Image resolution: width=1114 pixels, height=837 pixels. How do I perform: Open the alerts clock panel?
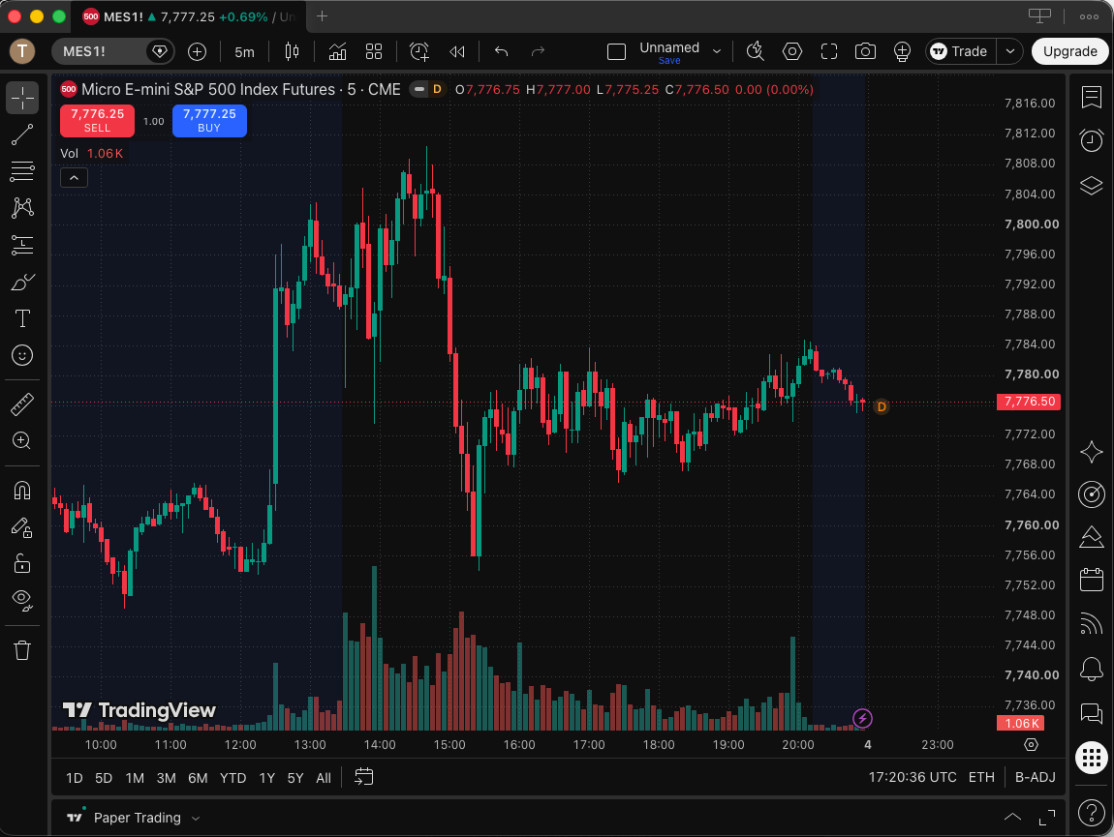coord(1092,140)
